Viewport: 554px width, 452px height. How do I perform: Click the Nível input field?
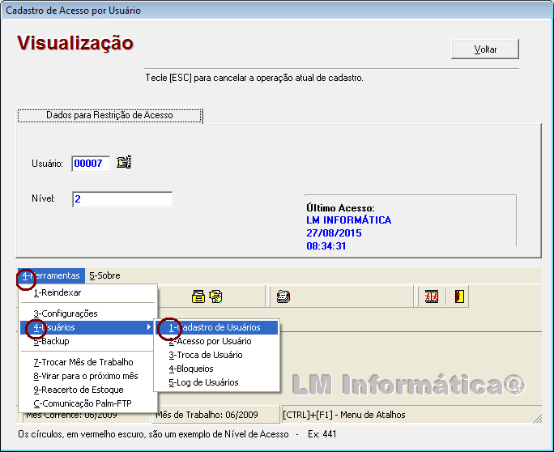[121, 199]
